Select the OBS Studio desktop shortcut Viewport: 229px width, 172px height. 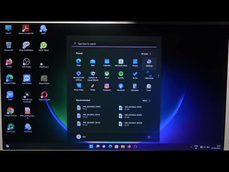pyautogui.click(x=26, y=63)
